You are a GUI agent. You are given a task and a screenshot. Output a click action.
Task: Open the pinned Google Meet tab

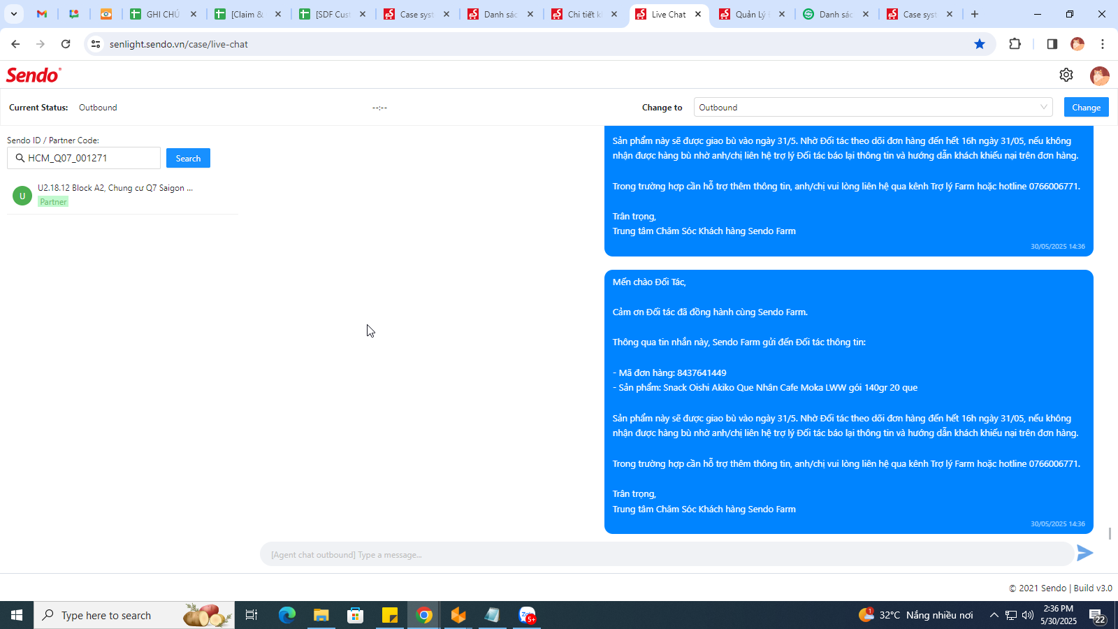point(74,14)
